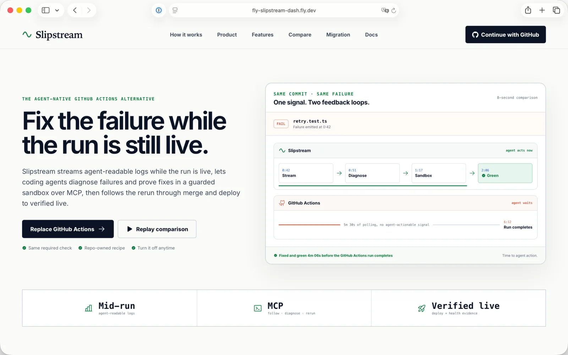
Task: Click the GitHub Actions octocat icon
Action: [282, 203]
